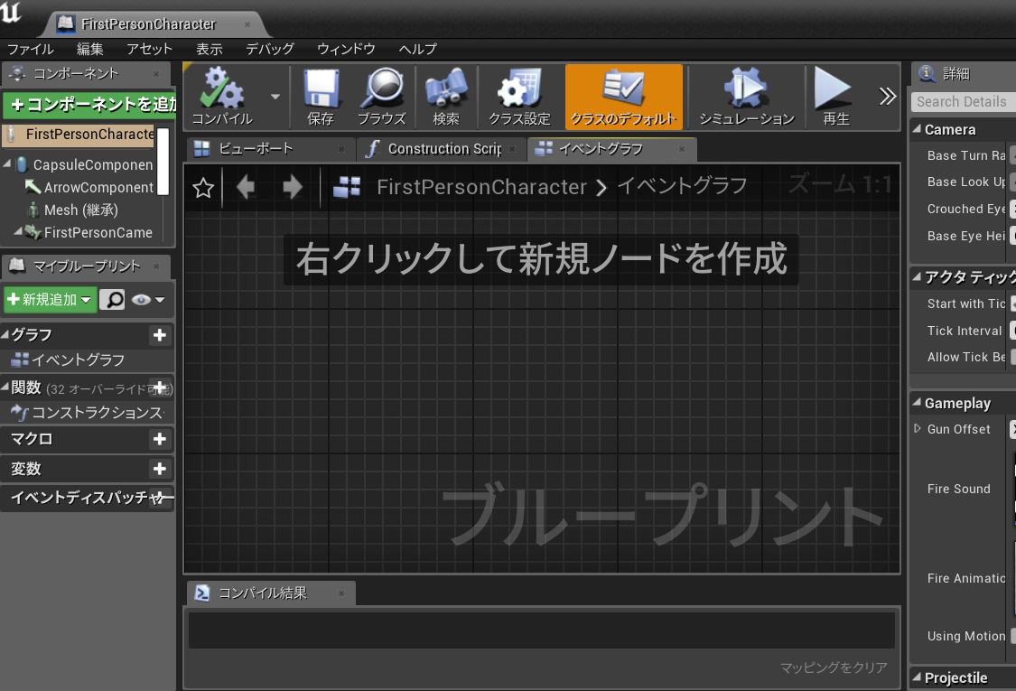Open Find (検索) binoculars icon
This screenshot has height=691, width=1016.
(446, 96)
